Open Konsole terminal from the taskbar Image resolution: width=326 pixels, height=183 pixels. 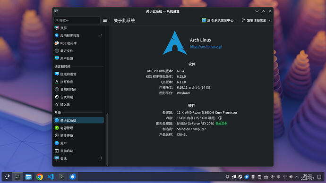[x=61, y=177]
